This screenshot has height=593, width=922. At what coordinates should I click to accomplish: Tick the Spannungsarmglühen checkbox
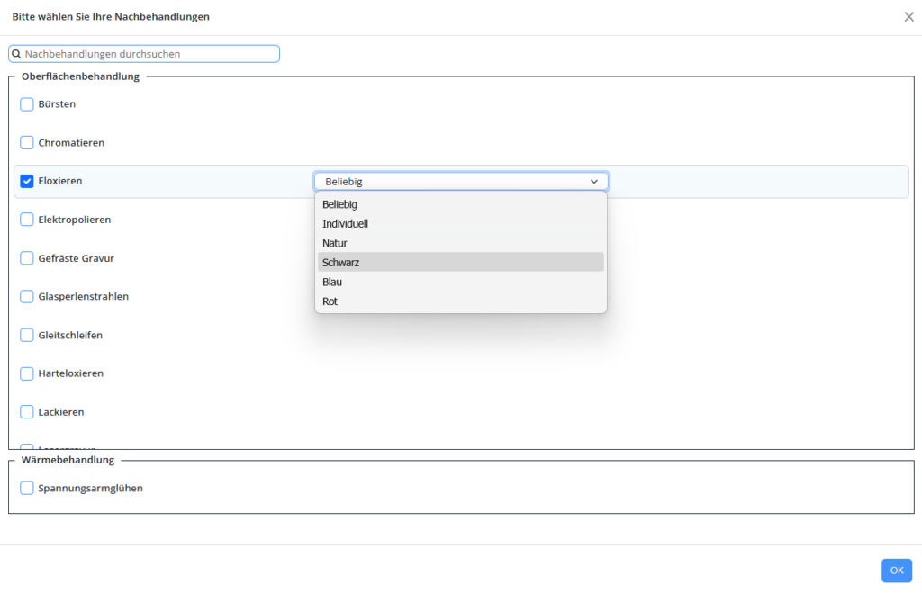(x=27, y=488)
